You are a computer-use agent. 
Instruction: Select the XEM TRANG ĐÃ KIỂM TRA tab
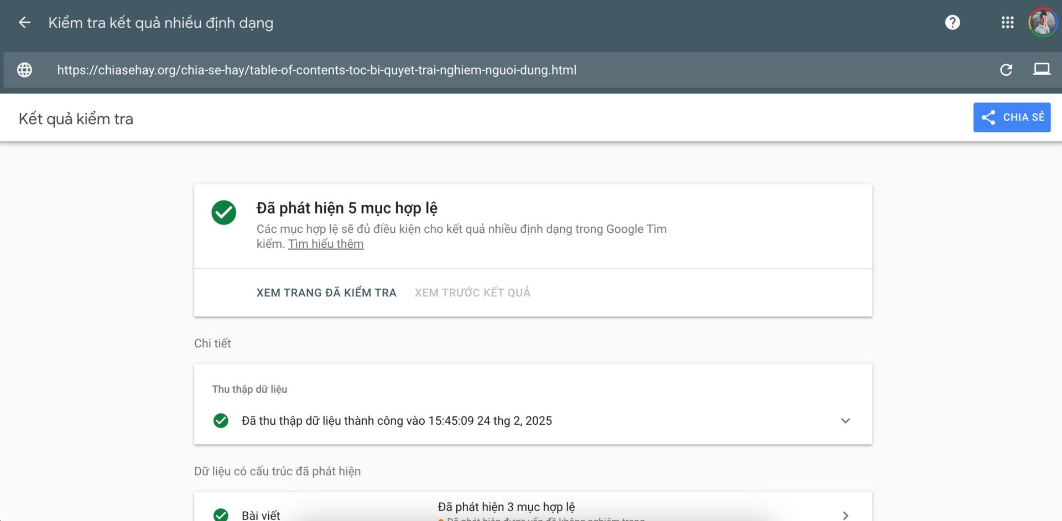pos(326,293)
